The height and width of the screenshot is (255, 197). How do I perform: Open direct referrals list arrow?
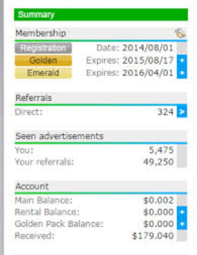pyautogui.click(x=182, y=112)
